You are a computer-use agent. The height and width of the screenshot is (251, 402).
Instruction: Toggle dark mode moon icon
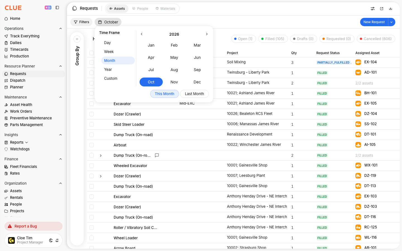click(51, 240)
